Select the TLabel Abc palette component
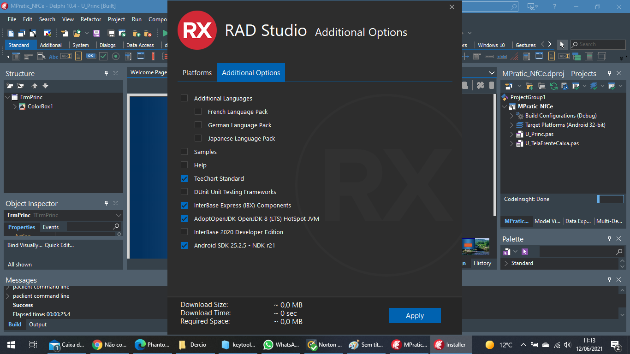The height and width of the screenshot is (354, 630). [x=53, y=56]
